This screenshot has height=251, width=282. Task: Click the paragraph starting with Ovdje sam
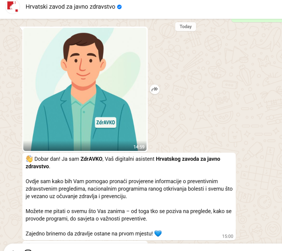click(129, 189)
